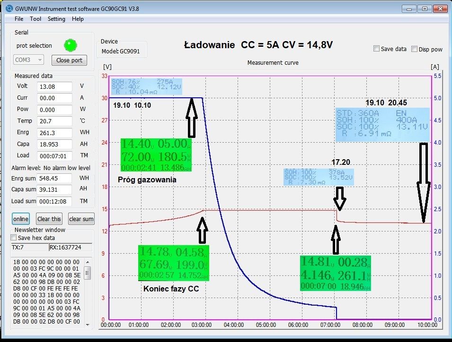
Task: Click the green port status indicator light
Action: (x=71, y=45)
